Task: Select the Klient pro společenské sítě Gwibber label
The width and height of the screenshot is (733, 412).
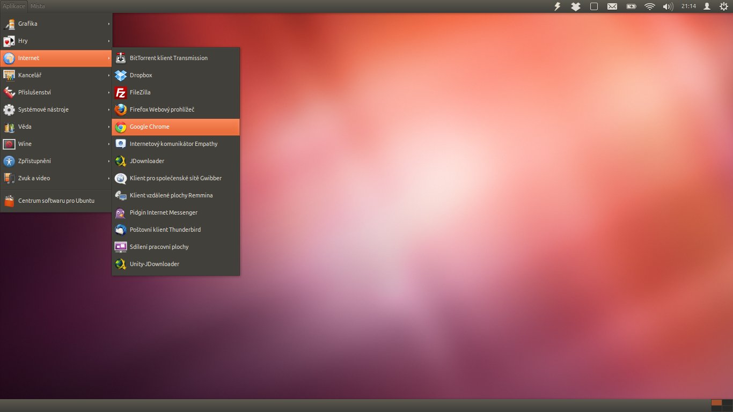Action: tap(175, 178)
